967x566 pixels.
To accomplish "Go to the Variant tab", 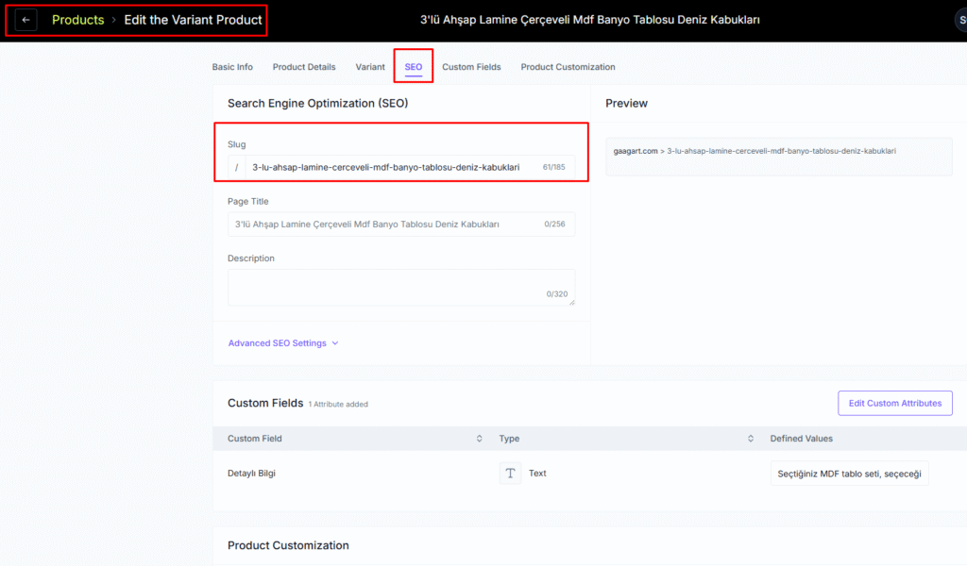I will pyautogui.click(x=370, y=67).
